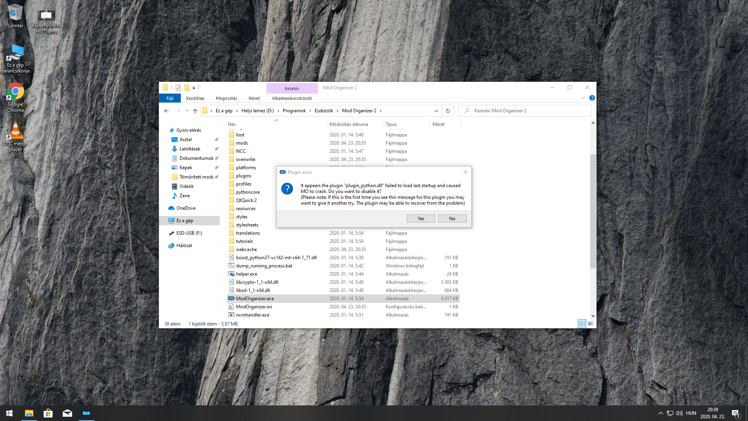Switch to large icons view layout
The width and height of the screenshot is (748, 421).
click(591, 324)
